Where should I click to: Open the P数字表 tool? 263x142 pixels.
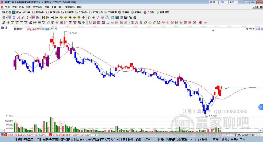68,12
